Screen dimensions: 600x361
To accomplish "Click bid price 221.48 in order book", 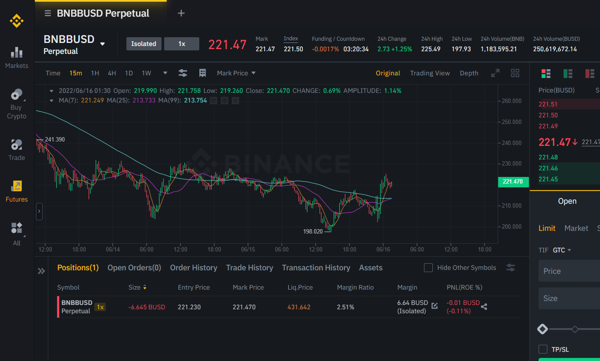I will 548,157.
